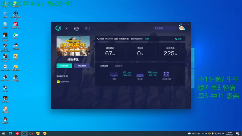
Task: Open WeGame desktop shortcut
Action: [5, 99]
